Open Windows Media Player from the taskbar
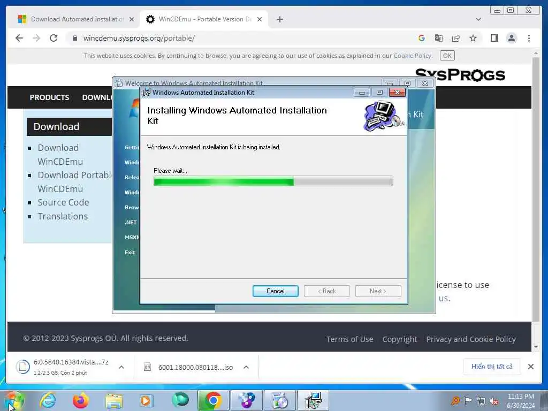This screenshot has width=548, height=411. click(146, 400)
